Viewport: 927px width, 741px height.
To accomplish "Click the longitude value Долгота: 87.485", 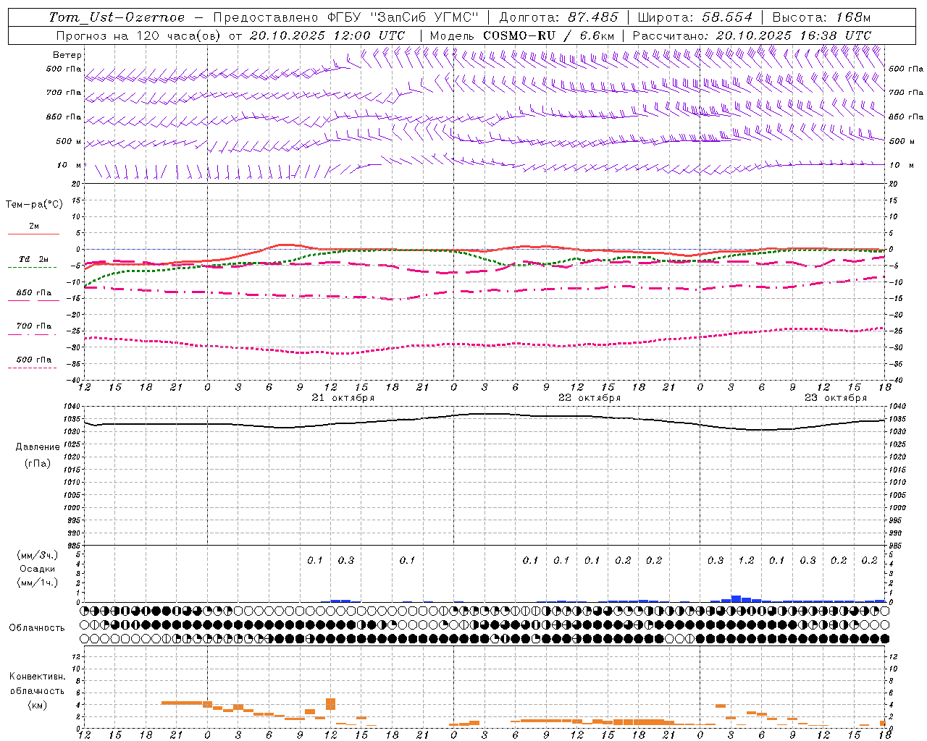I will 559,17.
